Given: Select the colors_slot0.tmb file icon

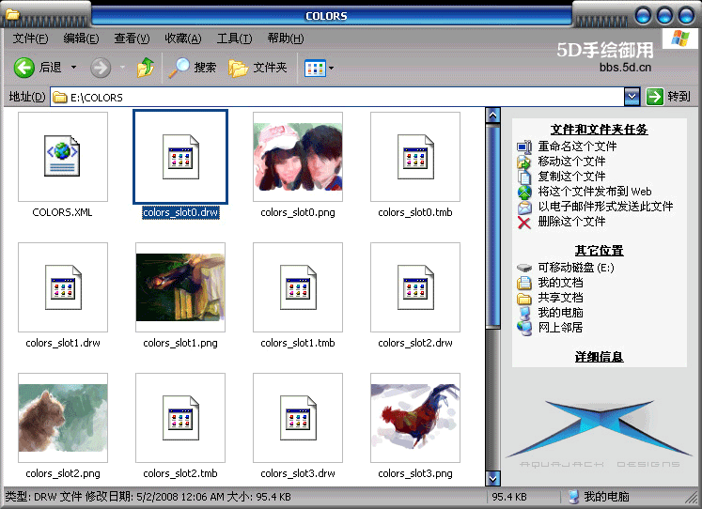Looking at the screenshot, I should (x=415, y=157).
